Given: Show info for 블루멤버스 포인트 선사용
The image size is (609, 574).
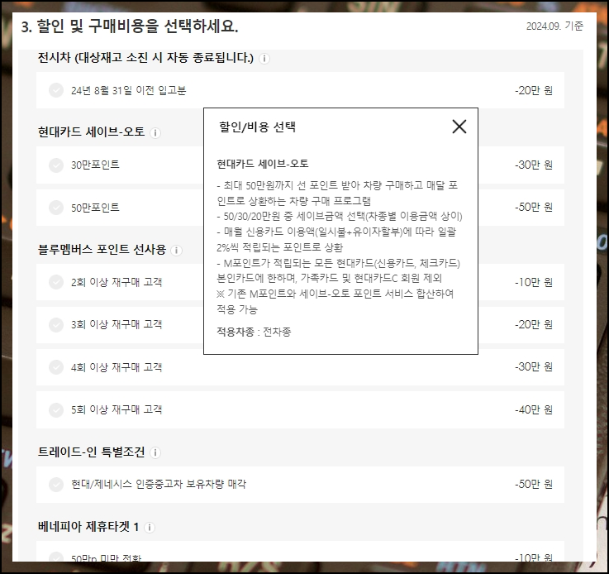Looking at the screenshot, I should point(176,251).
